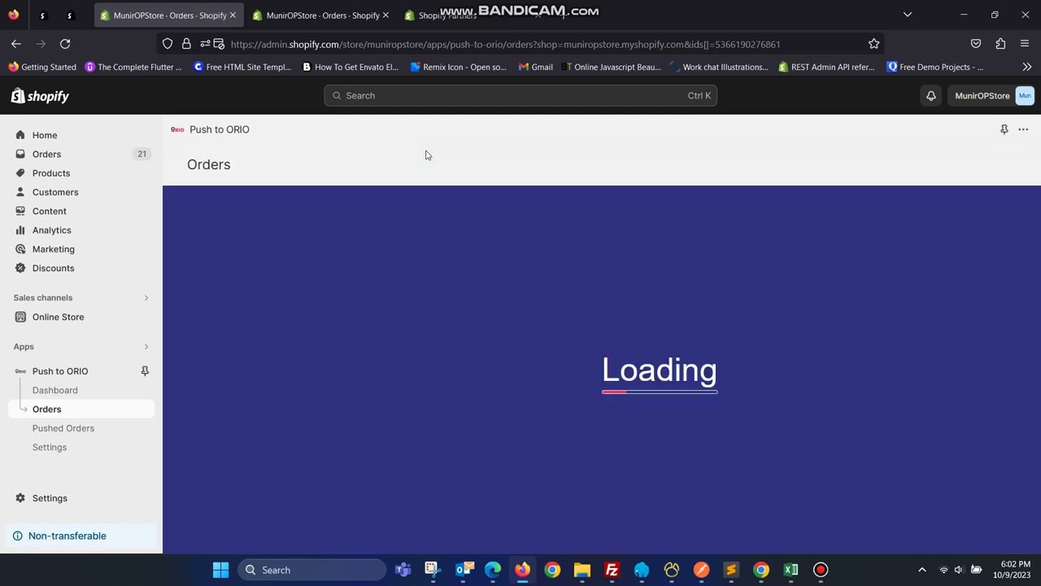The image size is (1041, 586).
Task: Open the list all tabs dropdown arrow
Action: [x=908, y=15]
